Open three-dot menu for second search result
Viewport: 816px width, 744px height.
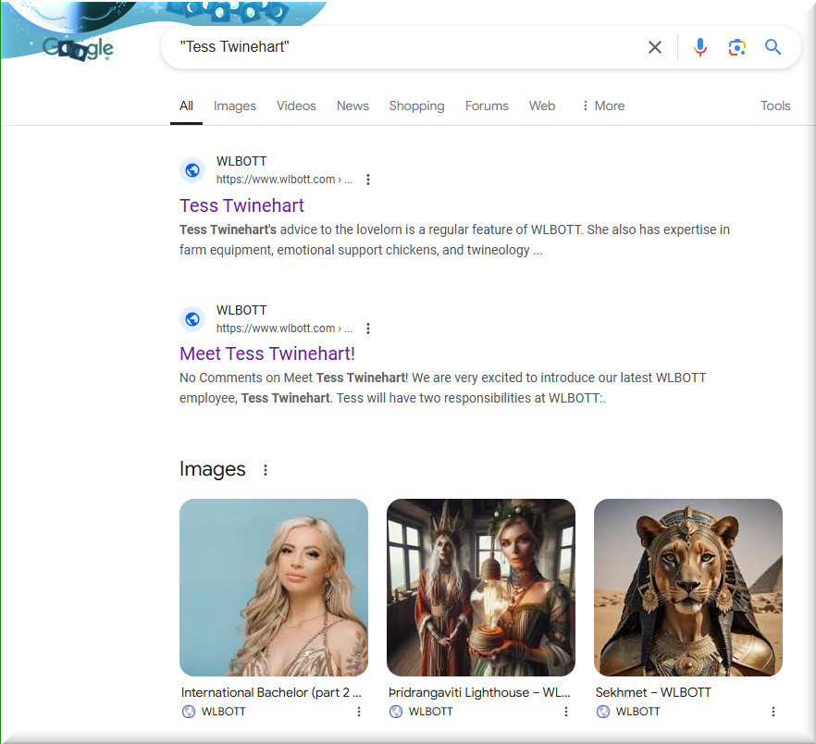click(x=368, y=329)
